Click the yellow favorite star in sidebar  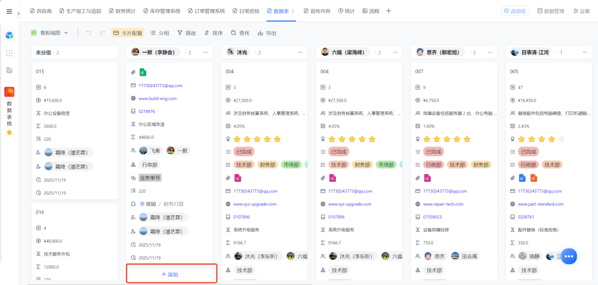[x=9, y=133]
